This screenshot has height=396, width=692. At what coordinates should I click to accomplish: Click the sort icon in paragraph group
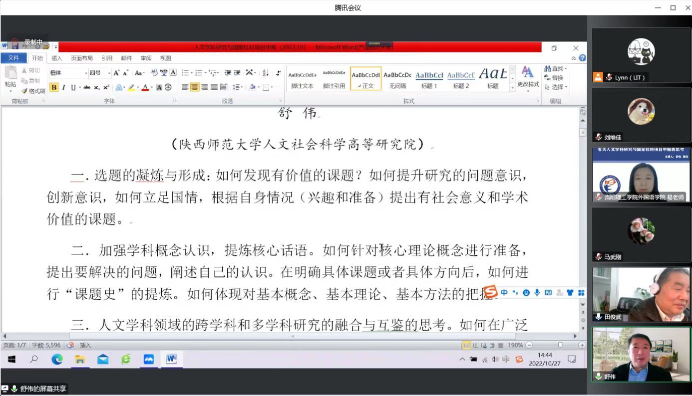coord(265,73)
